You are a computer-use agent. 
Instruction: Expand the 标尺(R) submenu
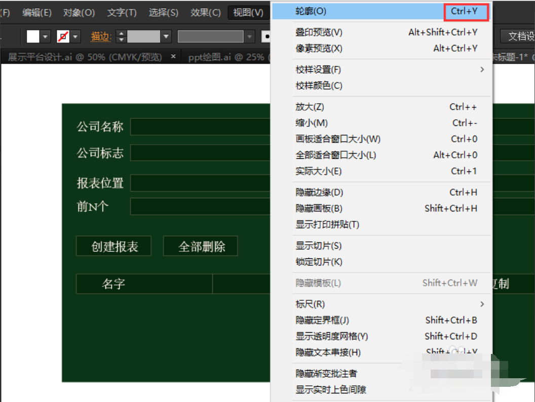[x=381, y=304]
